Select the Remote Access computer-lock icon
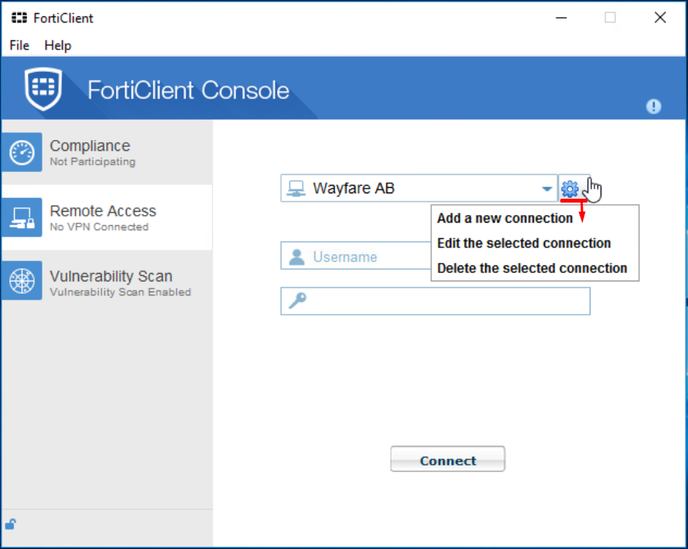The width and height of the screenshot is (688, 549). tap(22, 217)
